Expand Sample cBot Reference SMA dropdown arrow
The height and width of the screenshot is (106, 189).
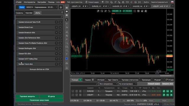[x=56, y=38]
